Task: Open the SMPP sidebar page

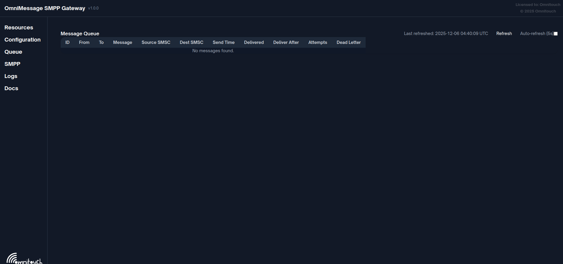Action: point(12,64)
